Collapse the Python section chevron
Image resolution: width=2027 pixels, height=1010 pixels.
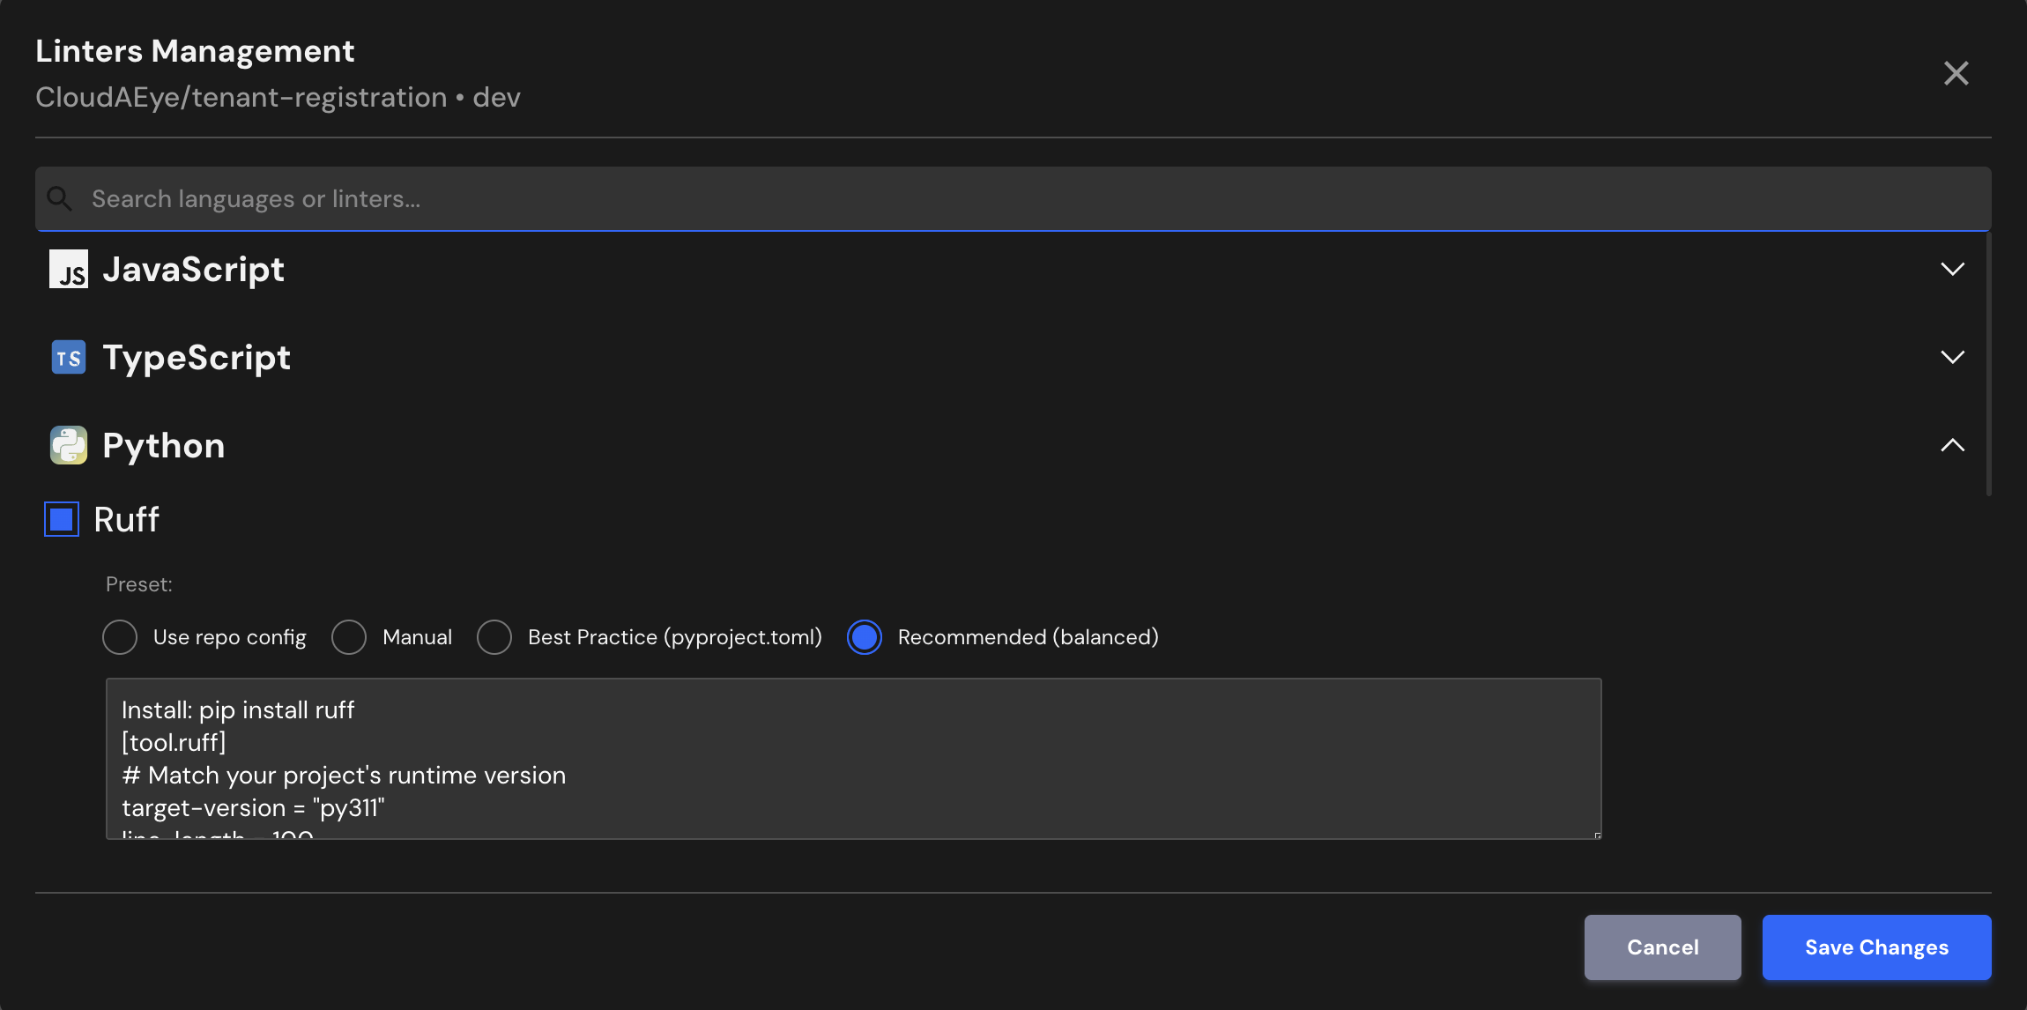1952,446
